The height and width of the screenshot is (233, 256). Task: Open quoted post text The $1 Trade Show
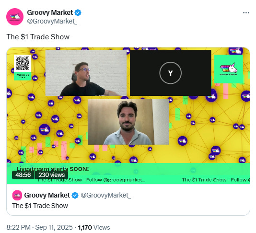[x=40, y=206]
